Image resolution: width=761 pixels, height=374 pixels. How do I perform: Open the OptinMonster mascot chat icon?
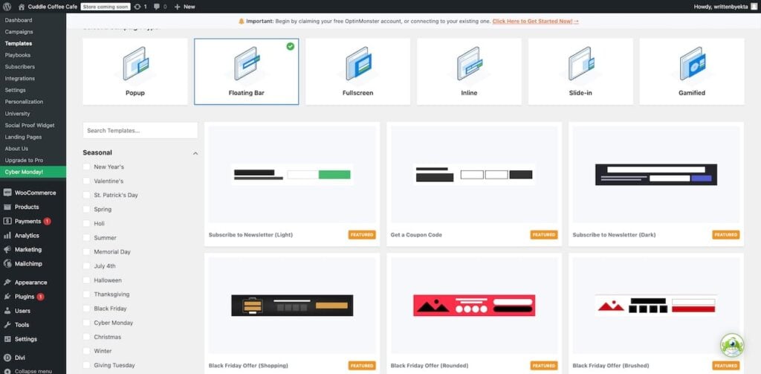click(x=732, y=345)
